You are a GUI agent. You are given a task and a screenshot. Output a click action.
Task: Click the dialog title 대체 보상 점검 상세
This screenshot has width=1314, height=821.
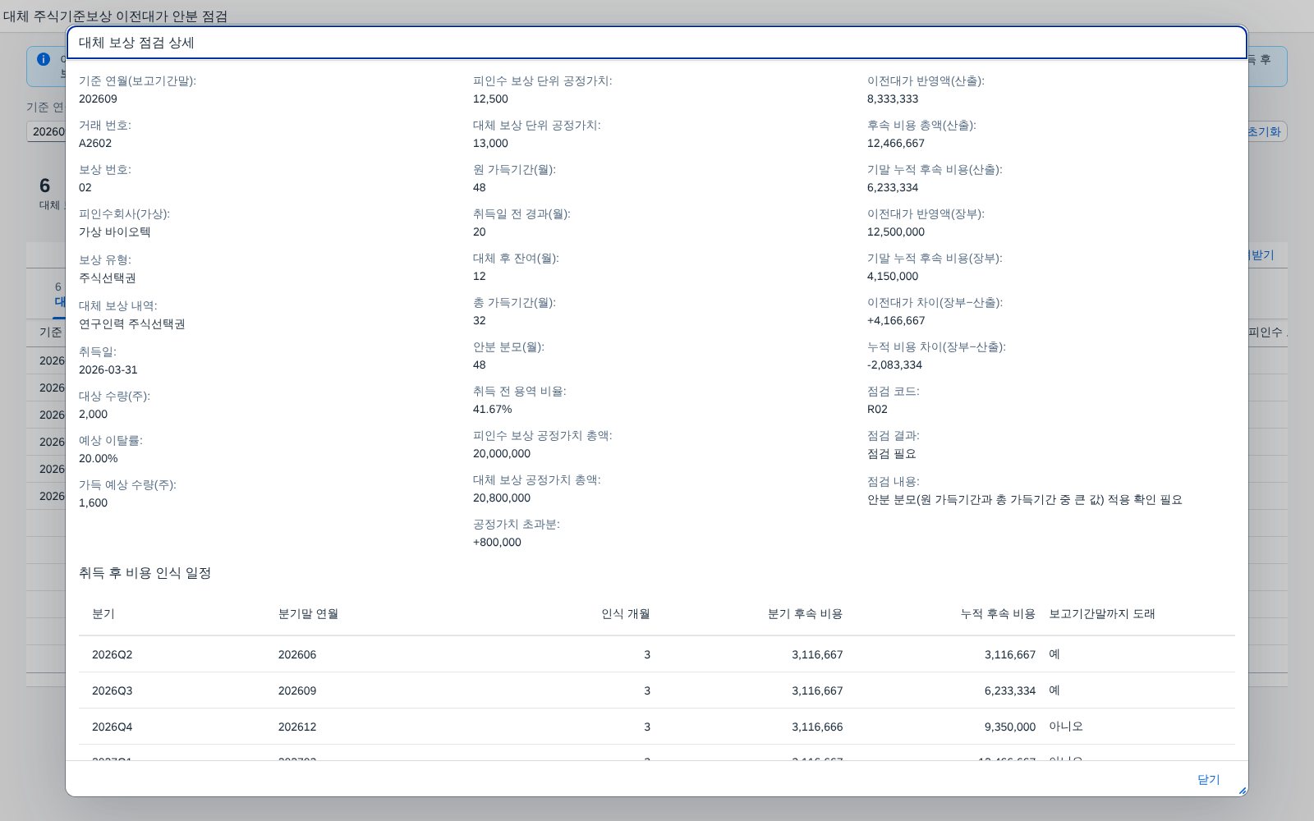coord(136,43)
